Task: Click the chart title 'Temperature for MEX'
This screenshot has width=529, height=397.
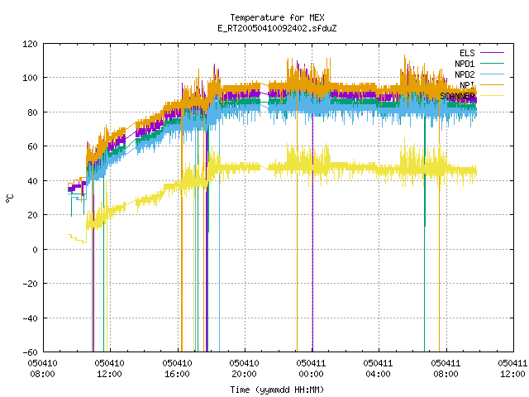Action: (277, 17)
